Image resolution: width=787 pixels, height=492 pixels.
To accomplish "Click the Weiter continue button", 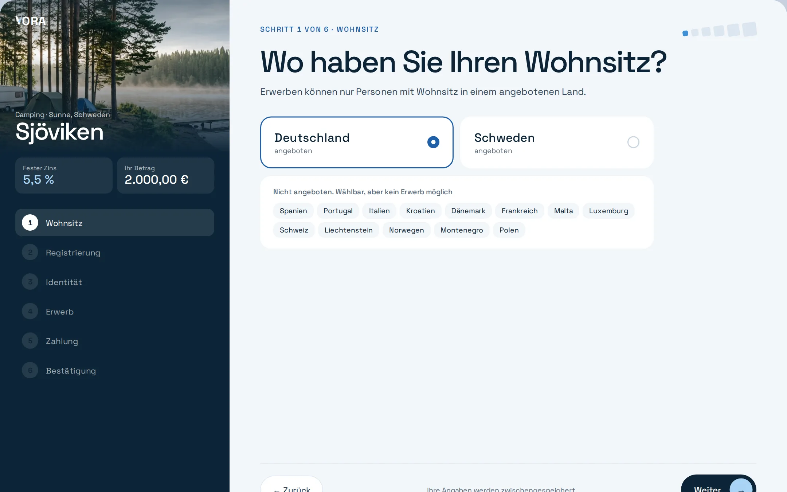I will (x=719, y=484).
